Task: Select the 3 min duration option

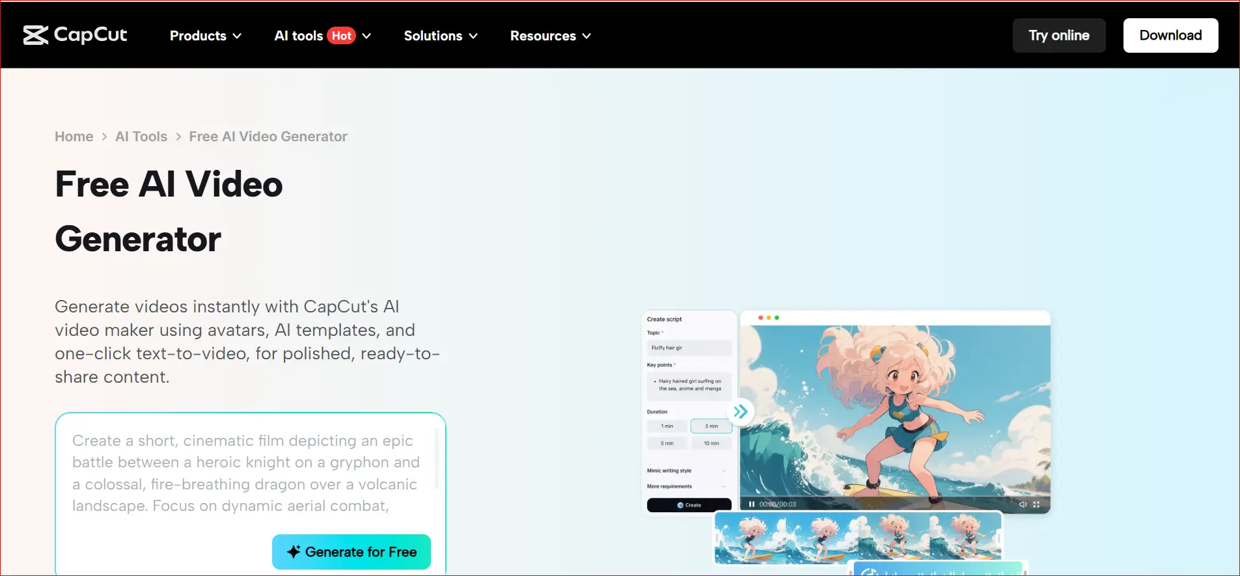Action: point(711,426)
